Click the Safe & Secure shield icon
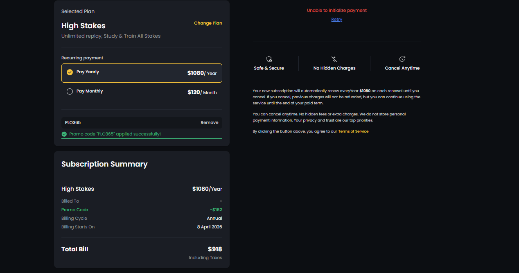The width and height of the screenshot is (519, 273). 269,59
